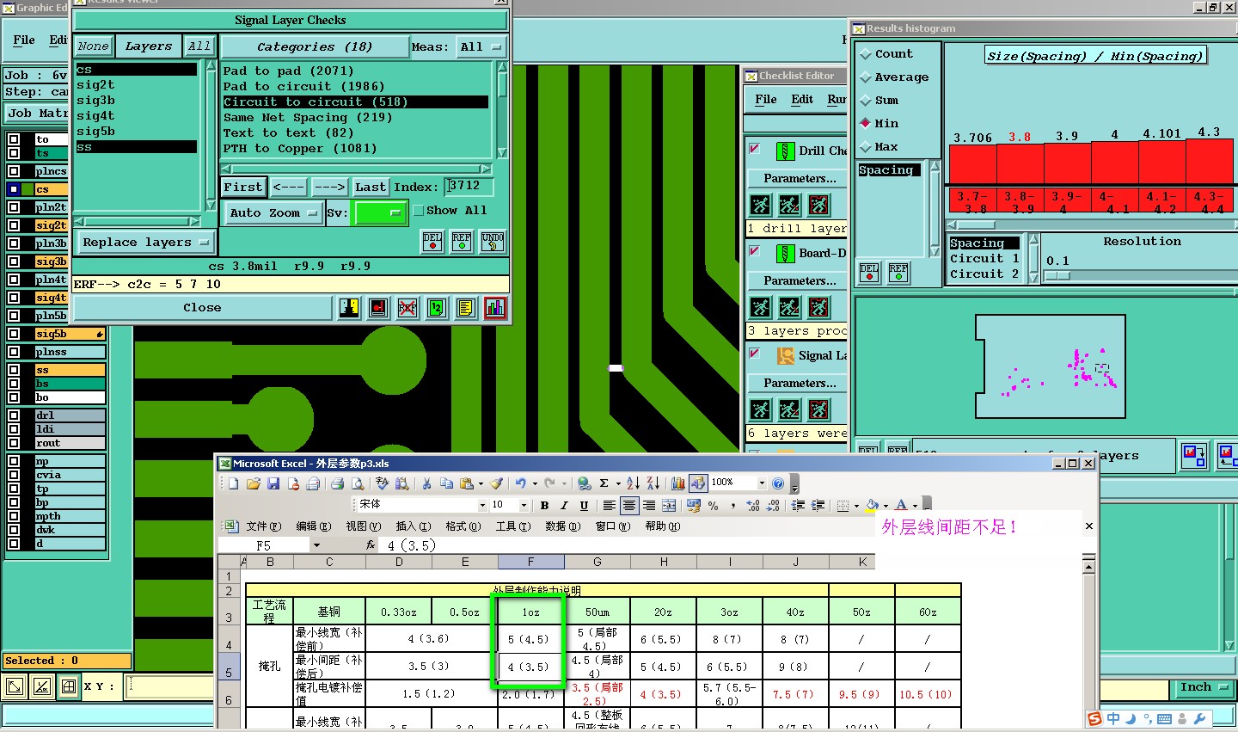Click the Last result button
1238x732 pixels.
pyautogui.click(x=371, y=187)
